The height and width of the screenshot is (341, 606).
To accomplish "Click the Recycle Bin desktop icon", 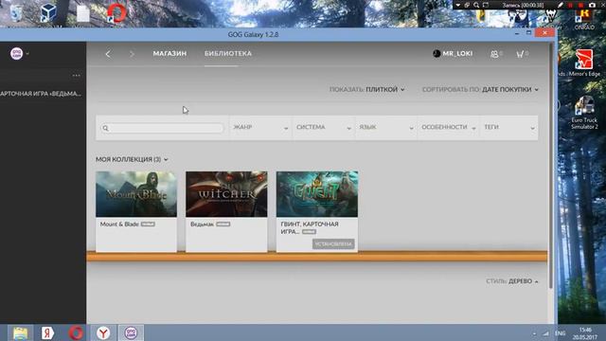I will (x=16, y=13).
